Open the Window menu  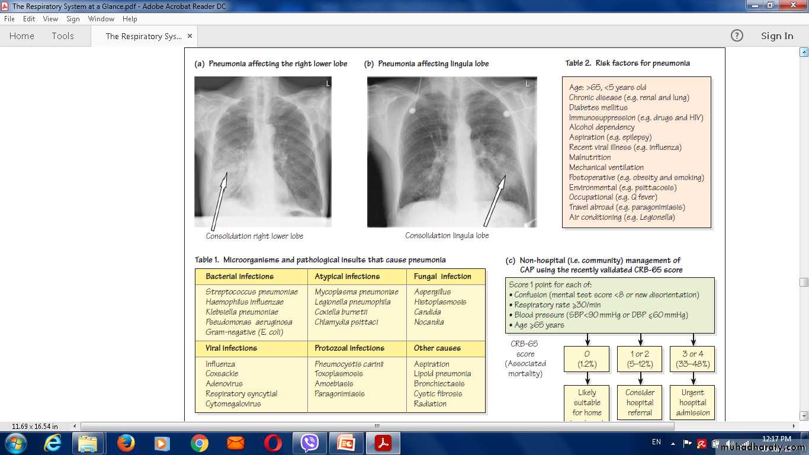[101, 19]
